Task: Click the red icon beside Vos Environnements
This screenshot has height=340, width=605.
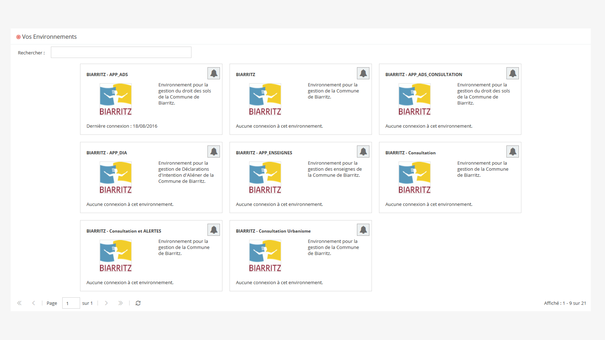Action: pos(19,37)
